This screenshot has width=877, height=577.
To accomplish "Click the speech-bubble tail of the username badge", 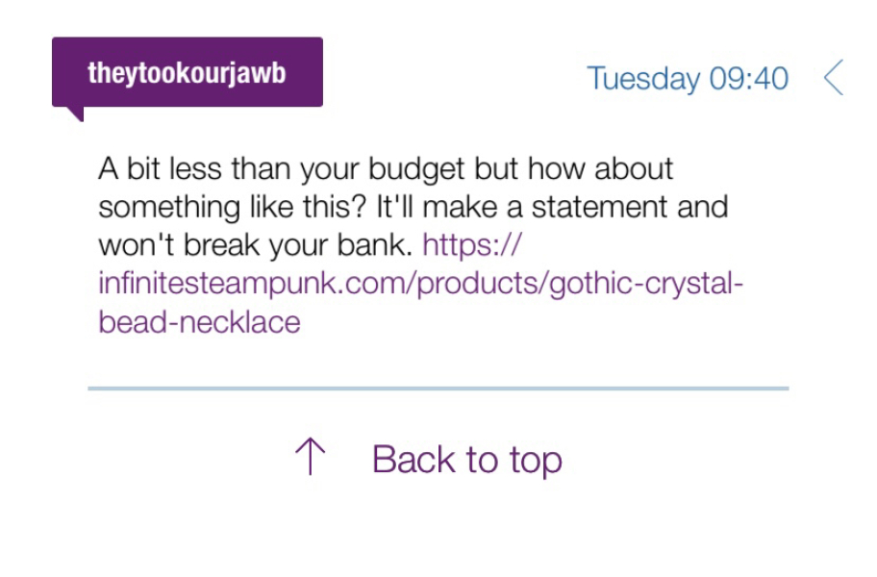I will click(x=74, y=113).
